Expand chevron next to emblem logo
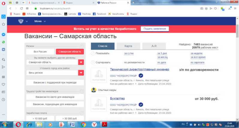This screenshot has height=128, width=239. tap(27, 21)
